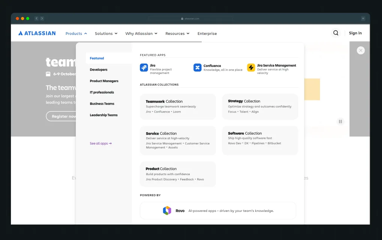Click the macOS green maximize dot
This screenshot has height=240, width=382.
pyautogui.click(x=28, y=18)
